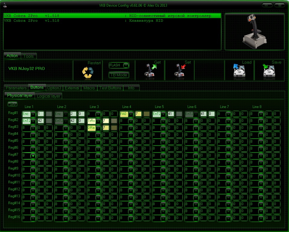Click the Line 8 column header
Screen dimensions: 289x232
pyautogui.click(x=257, y=107)
